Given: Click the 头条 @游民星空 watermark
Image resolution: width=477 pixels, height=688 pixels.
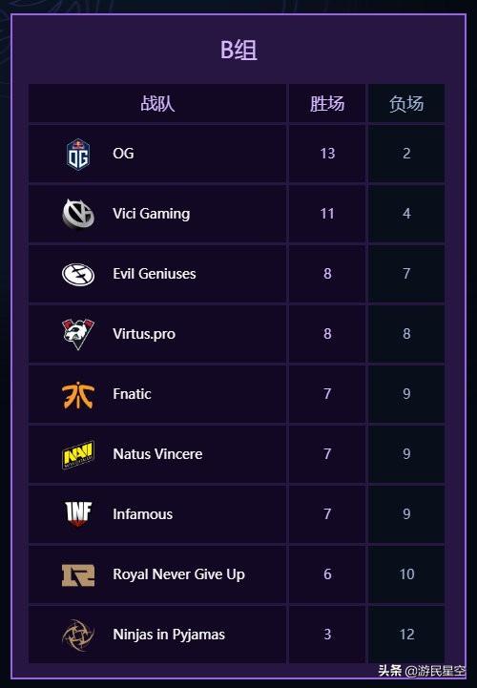Looking at the screenshot, I should click(422, 671).
